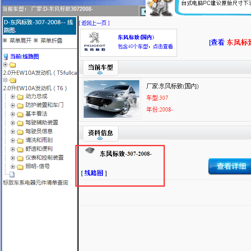Select the 驾驶员信息 tree label
Image resolution: width=251 pixels, height=251 pixels.
tap(39, 131)
